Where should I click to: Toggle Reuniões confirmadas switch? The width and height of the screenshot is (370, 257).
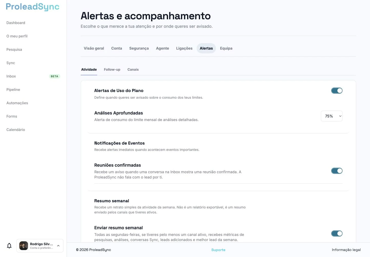(x=337, y=171)
